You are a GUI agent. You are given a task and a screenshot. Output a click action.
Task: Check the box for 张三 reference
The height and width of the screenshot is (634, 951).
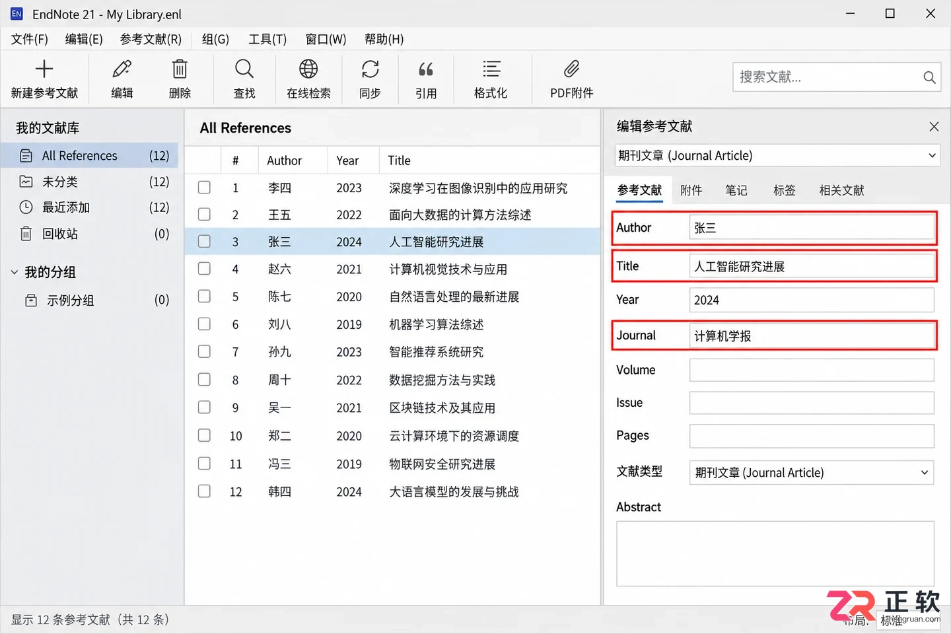click(x=205, y=242)
